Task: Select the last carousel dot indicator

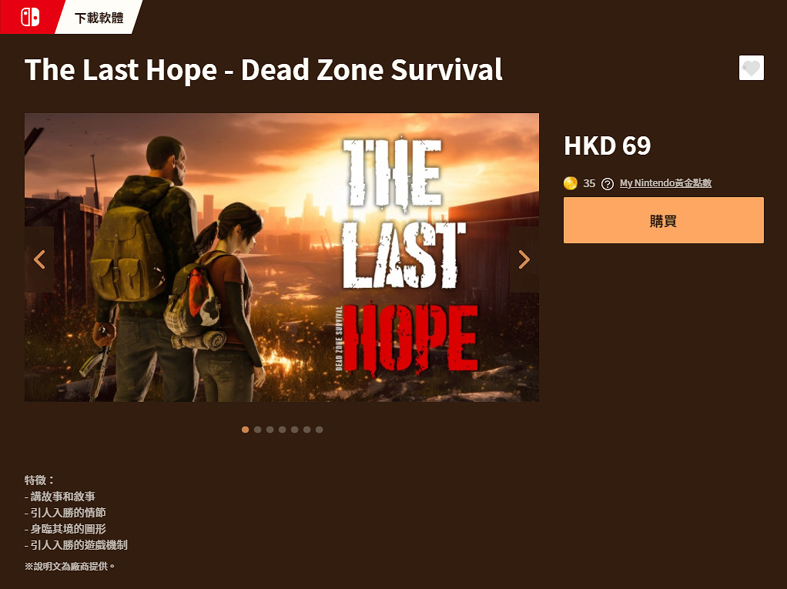Action: click(x=320, y=430)
